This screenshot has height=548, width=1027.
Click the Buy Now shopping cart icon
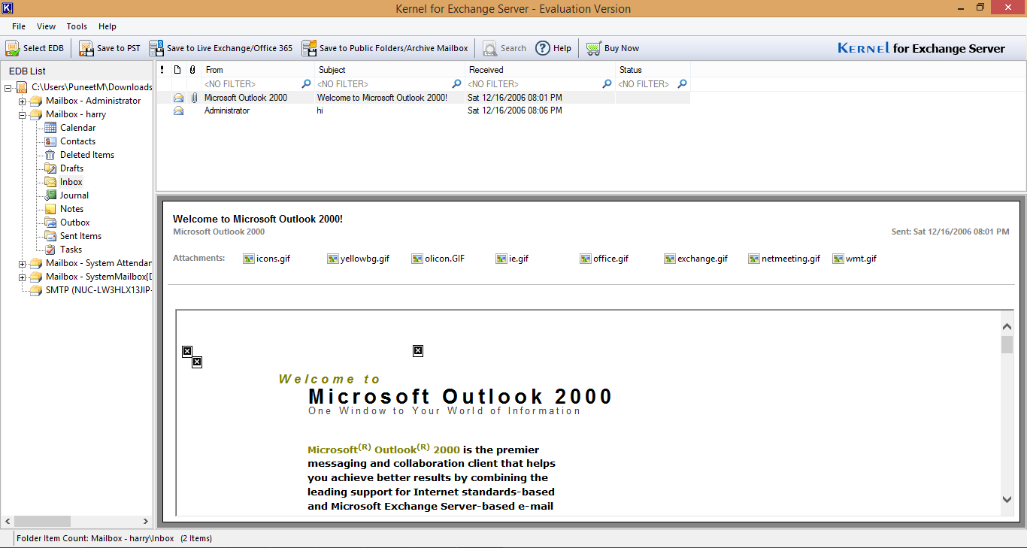point(594,48)
